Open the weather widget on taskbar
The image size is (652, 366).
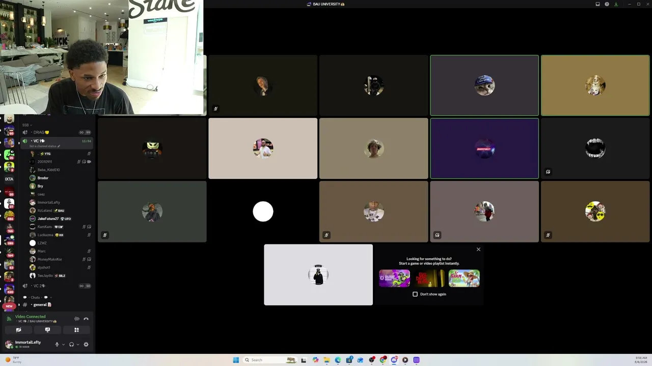(14, 360)
